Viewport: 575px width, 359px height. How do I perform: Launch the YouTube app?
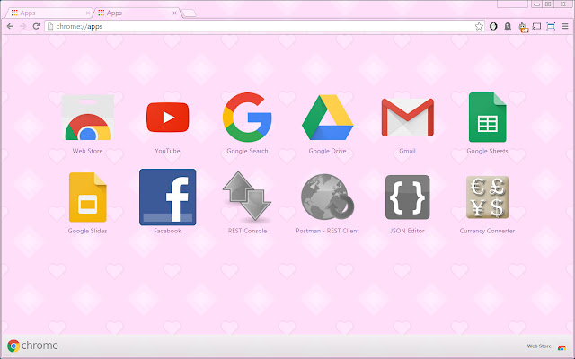[x=168, y=118]
